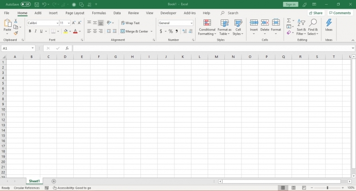The height and width of the screenshot is (191, 356).
Task: Expand the formula bar with the chevron
Action: point(353,48)
